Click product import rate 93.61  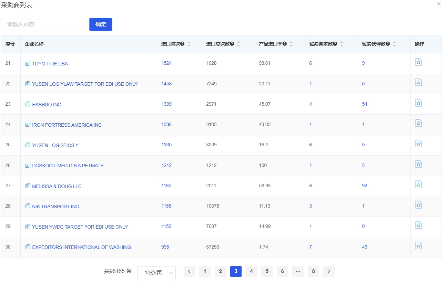pyautogui.click(x=265, y=63)
